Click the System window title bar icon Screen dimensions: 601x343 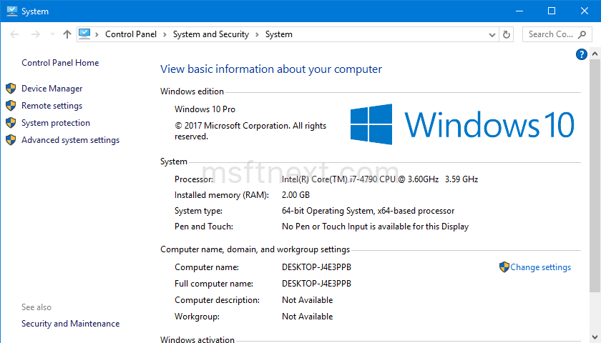[12, 11]
